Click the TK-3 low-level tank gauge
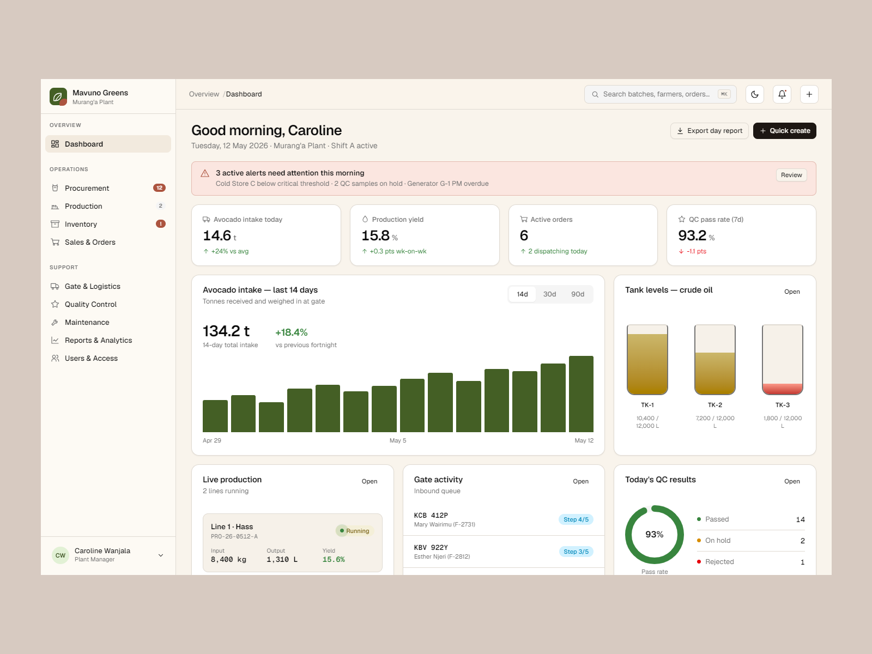Viewport: 872px width, 654px height. [x=783, y=360]
